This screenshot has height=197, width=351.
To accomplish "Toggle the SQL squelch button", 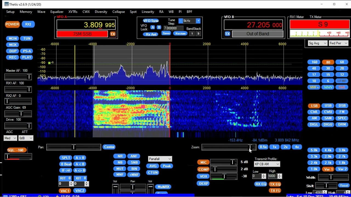I will click(17, 150).
